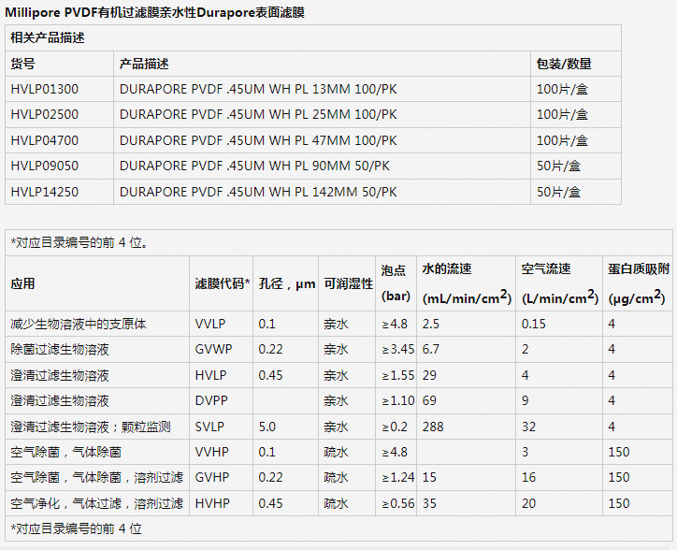Click description 'DURAPORE PVDF .45UM WH PL 13MM 100/PK'
The width and height of the screenshot is (677, 550).
coord(258,90)
